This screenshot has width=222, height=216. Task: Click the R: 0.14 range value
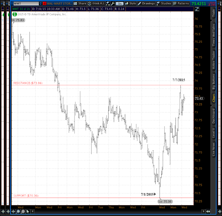(119, 9)
